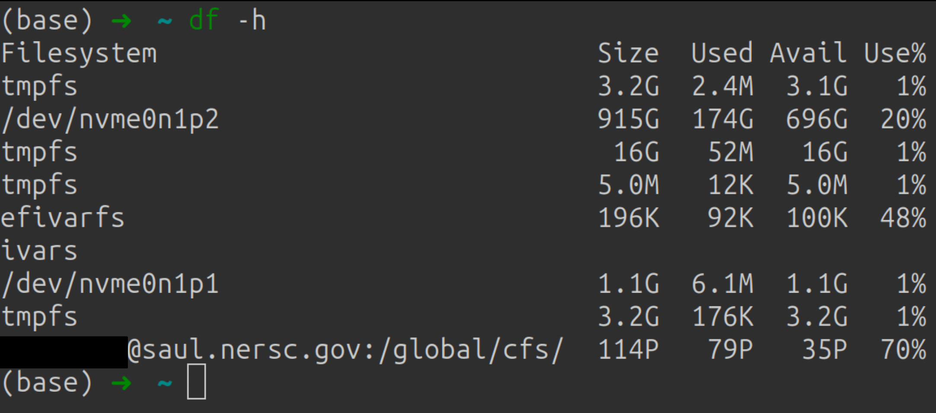Click the Filesystem column header
The image size is (936, 413).
79,54
